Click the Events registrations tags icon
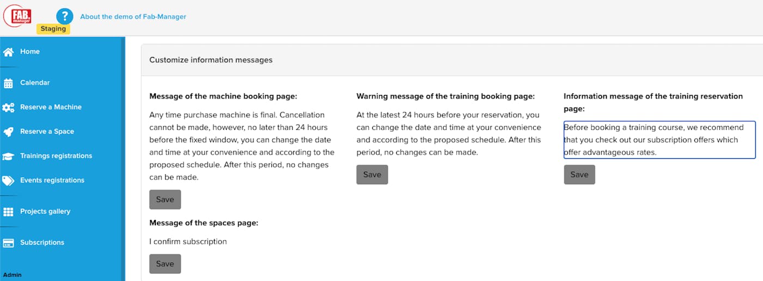 click(8, 180)
